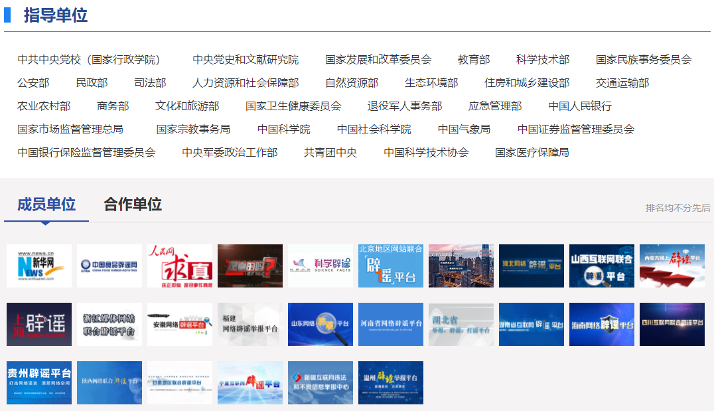Select 福建网络辟谣举报平台 thumbnail

(250, 324)
